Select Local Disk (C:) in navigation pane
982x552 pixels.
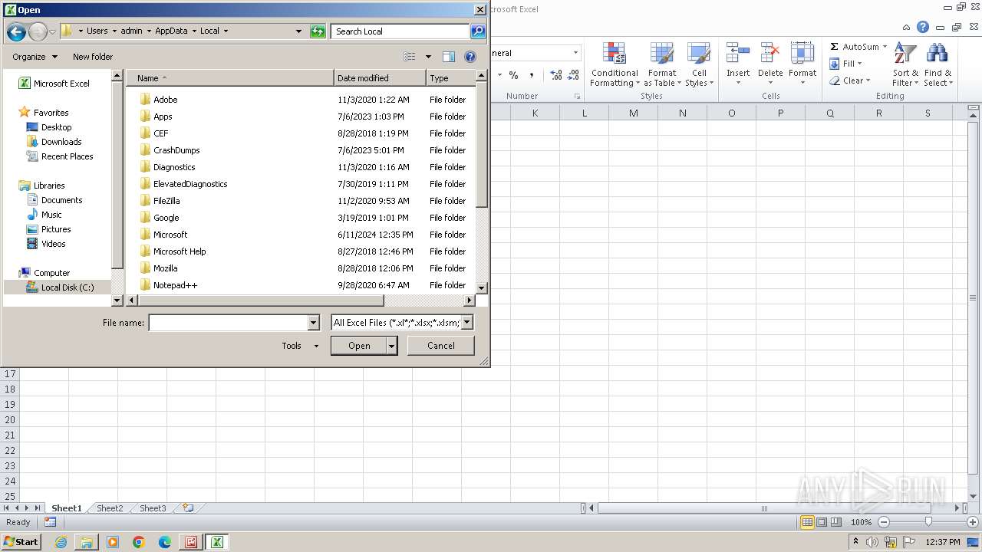[x=68, y=287]
